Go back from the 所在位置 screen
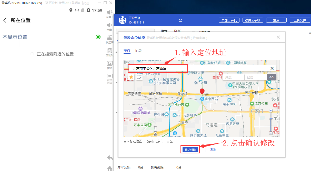The width and height of the screenshot is (311, 171). pos(5,20)
